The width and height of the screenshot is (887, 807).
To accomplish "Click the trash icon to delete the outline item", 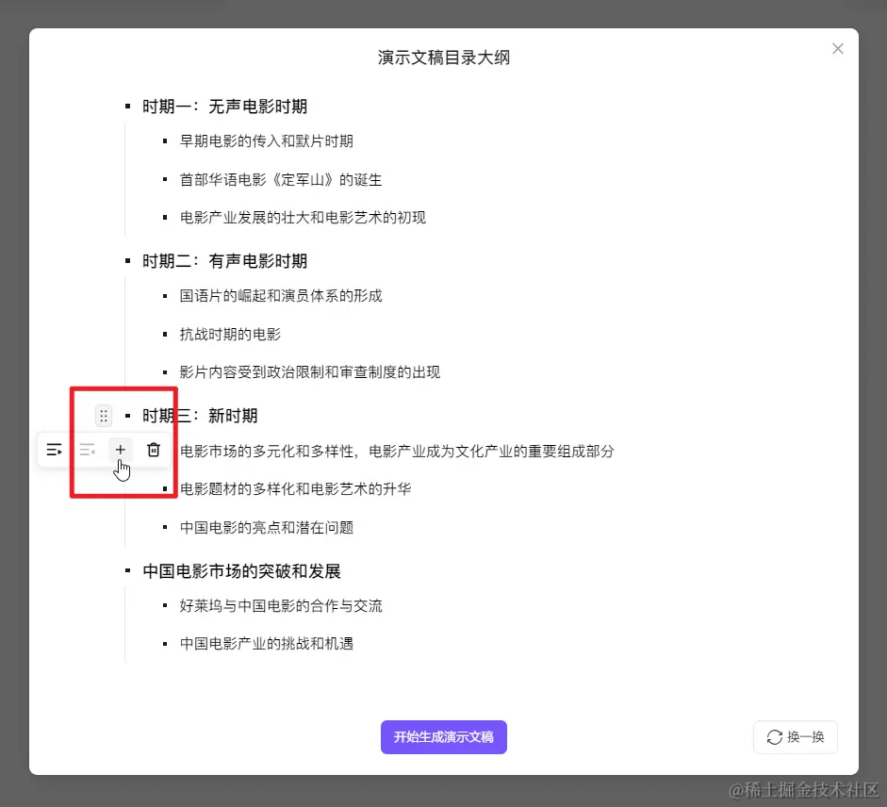I will (x=153, y=450).
